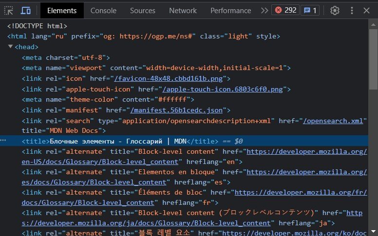Activate the inspect element picker icon
The width and height of the screenshot is (378, 236).
(9, 11)
